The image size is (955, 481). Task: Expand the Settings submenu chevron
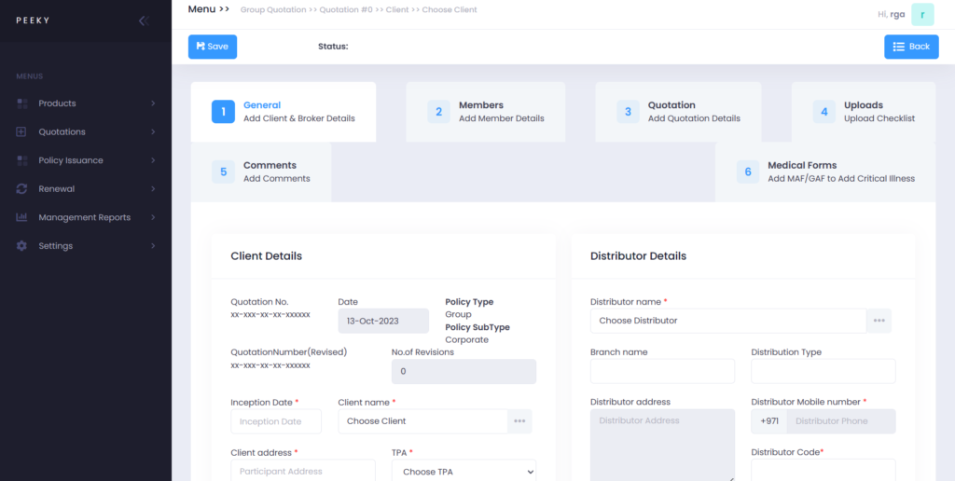point(153,246)
